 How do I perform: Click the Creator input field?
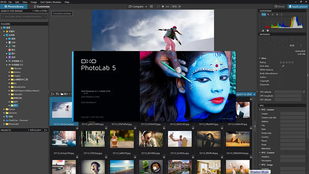[x=293, y=114]
